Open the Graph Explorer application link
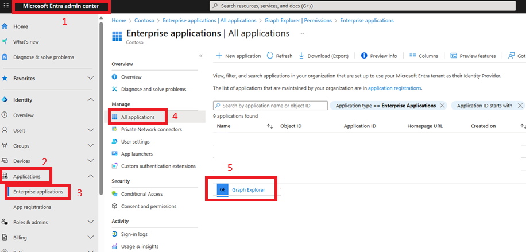526x252 pixels. pyautogui.click(x=248, y=189)
